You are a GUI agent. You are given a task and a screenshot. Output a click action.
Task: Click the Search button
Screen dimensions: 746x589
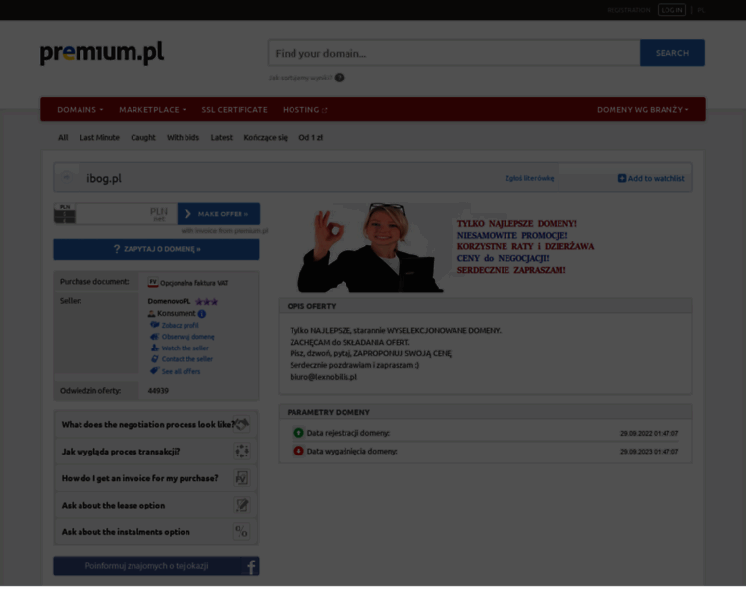(x=672, y=53)
